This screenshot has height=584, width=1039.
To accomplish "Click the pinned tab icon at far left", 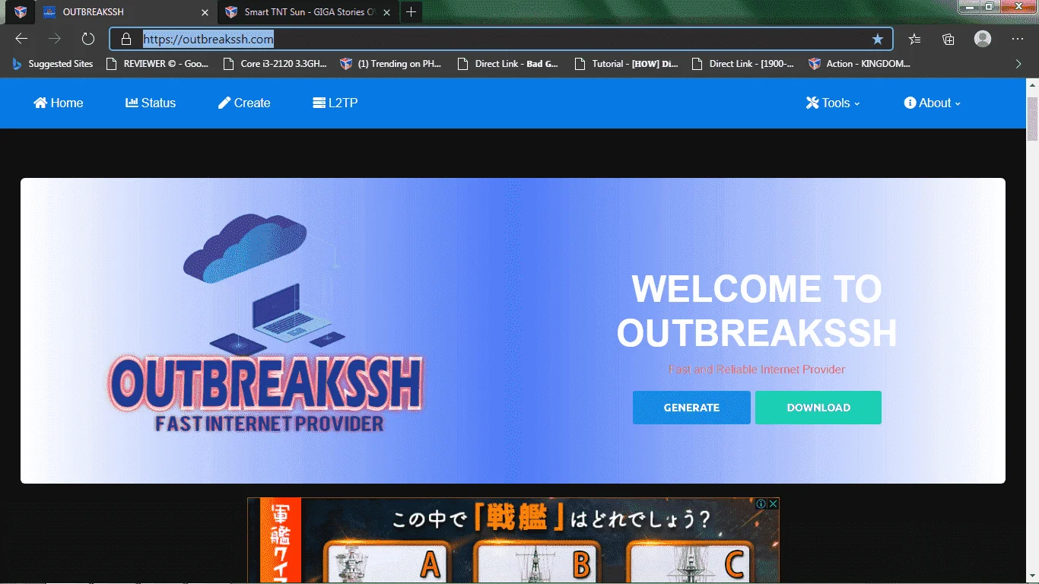I will tap(21, 12).
